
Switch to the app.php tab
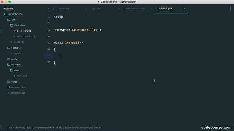click(x=96, y=9)
